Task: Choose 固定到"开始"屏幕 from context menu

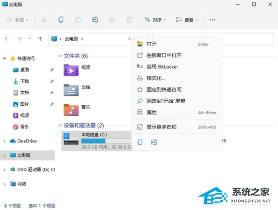Action: pos(177,101)
